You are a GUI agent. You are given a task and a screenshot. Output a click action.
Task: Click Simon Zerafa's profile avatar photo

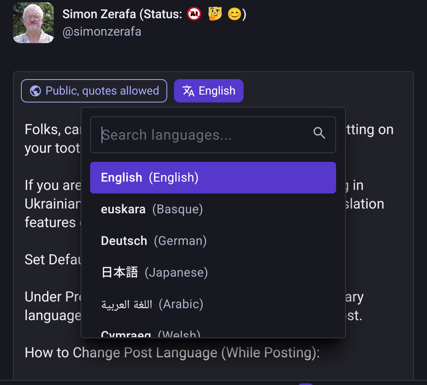[33, 23]
